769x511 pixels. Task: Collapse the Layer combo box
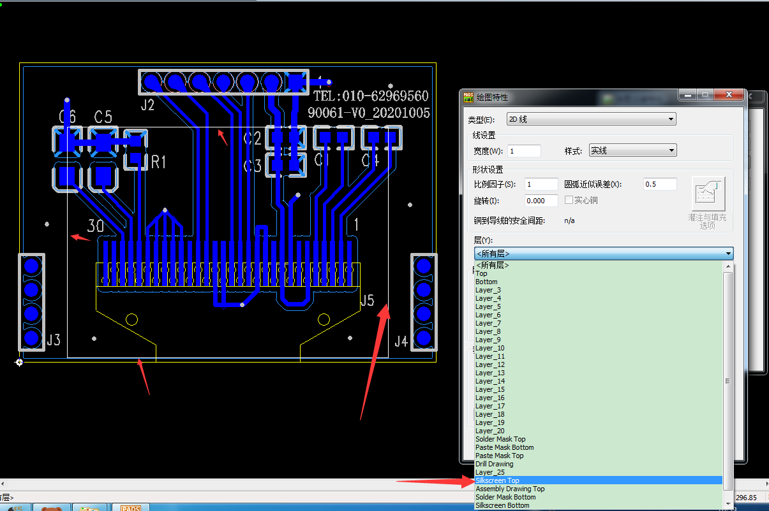click(x=728, y=254)
